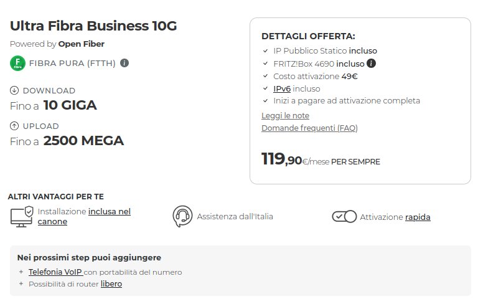Click plus sign beside Telefonia VoIP
Screen dimensions: 478x304
pos(21,272)
